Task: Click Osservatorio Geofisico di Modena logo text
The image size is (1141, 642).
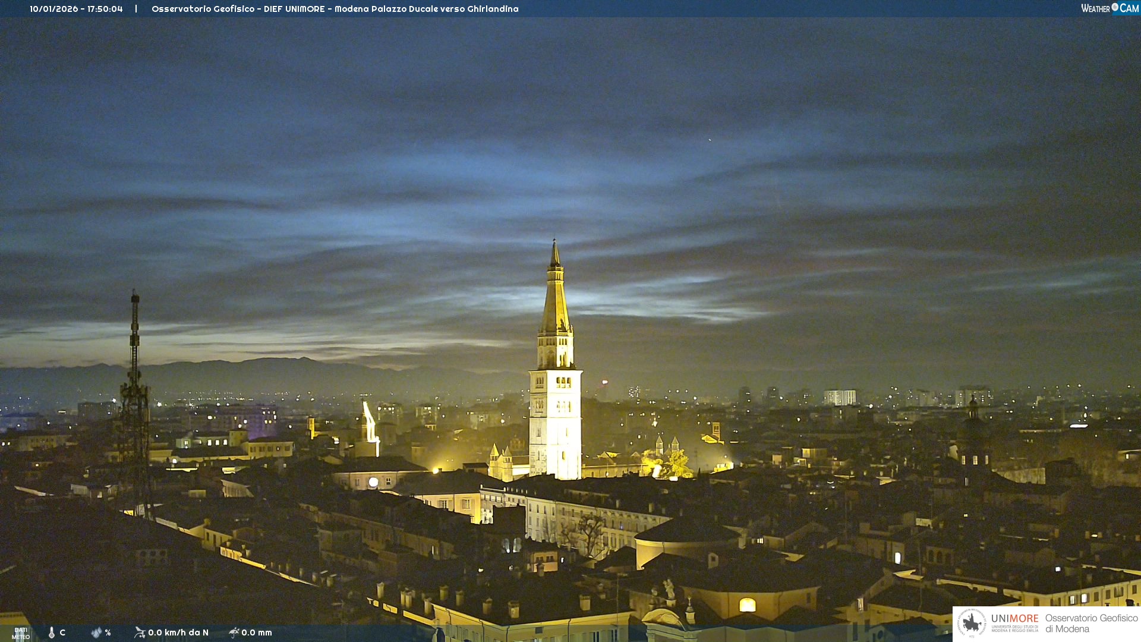Action: coord(1091,623)
